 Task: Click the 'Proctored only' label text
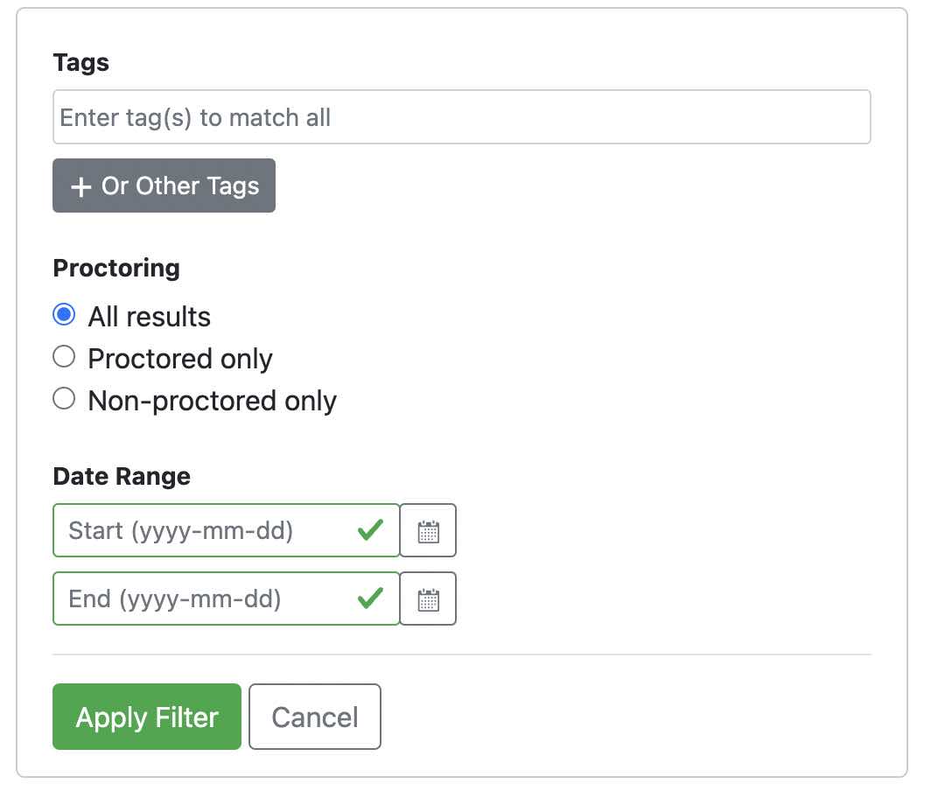(x=180, y=359)
